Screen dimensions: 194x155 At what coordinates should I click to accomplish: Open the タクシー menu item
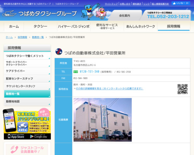(40, 27)
